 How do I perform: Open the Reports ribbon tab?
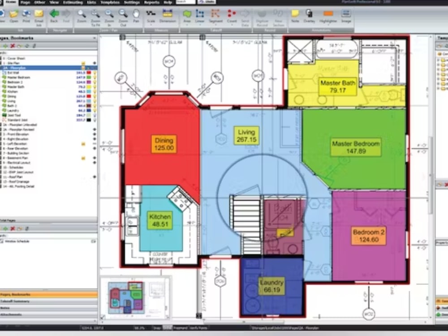tap(152, 2)
